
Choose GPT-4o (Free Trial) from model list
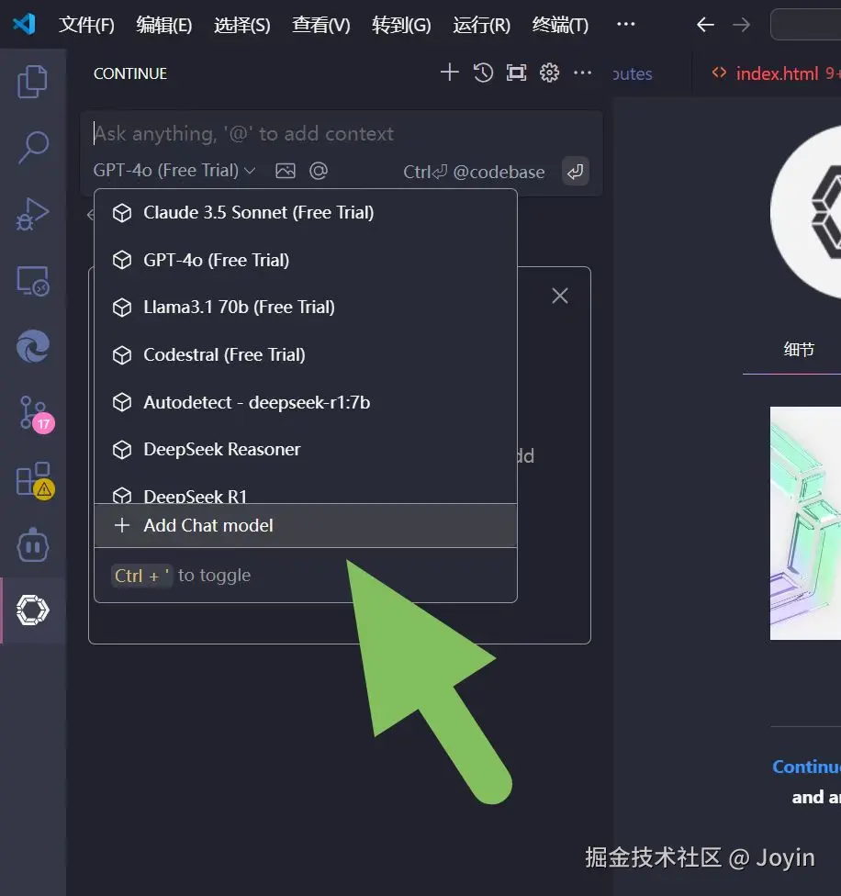[x=306, y=260]
